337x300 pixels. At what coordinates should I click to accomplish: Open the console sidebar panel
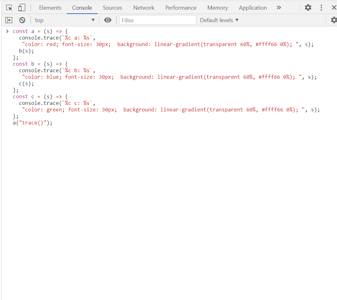coord(9,20)
